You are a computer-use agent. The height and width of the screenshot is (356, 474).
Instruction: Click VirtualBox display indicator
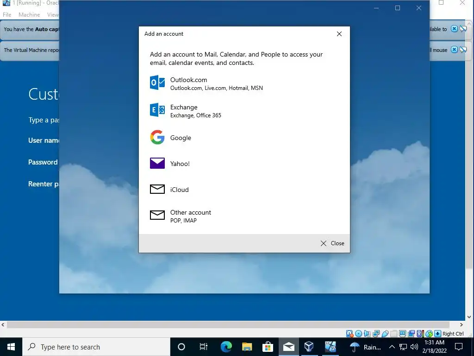[402, 334]
